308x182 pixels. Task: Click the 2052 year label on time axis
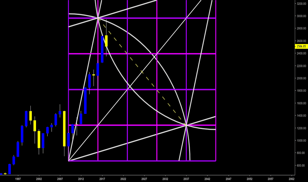[250, 179]
